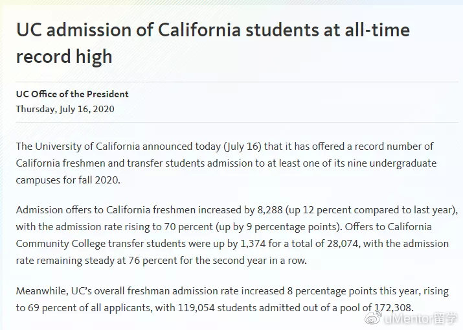Click the word 'Meanwhile' in last paragraph

pos(42,291)
